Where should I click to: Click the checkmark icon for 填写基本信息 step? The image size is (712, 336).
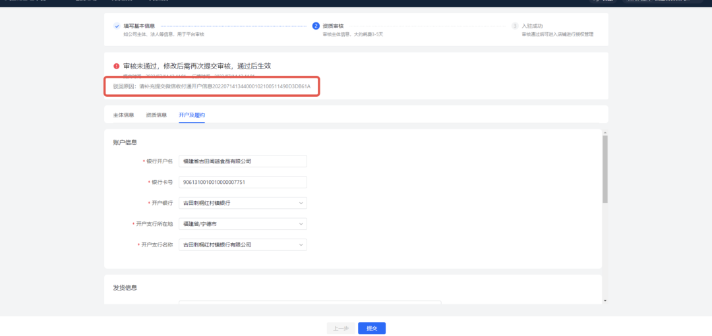[x=117, y=26]
